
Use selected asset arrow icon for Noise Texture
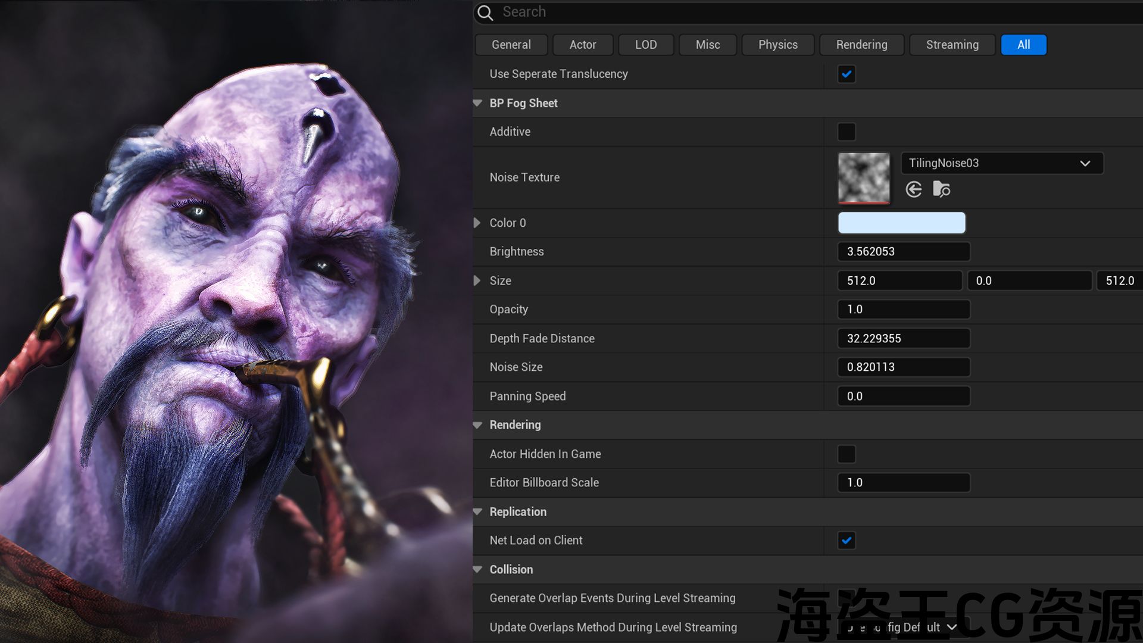(914, 190)
